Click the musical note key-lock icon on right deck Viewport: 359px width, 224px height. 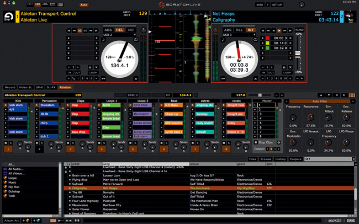(223, 40)
